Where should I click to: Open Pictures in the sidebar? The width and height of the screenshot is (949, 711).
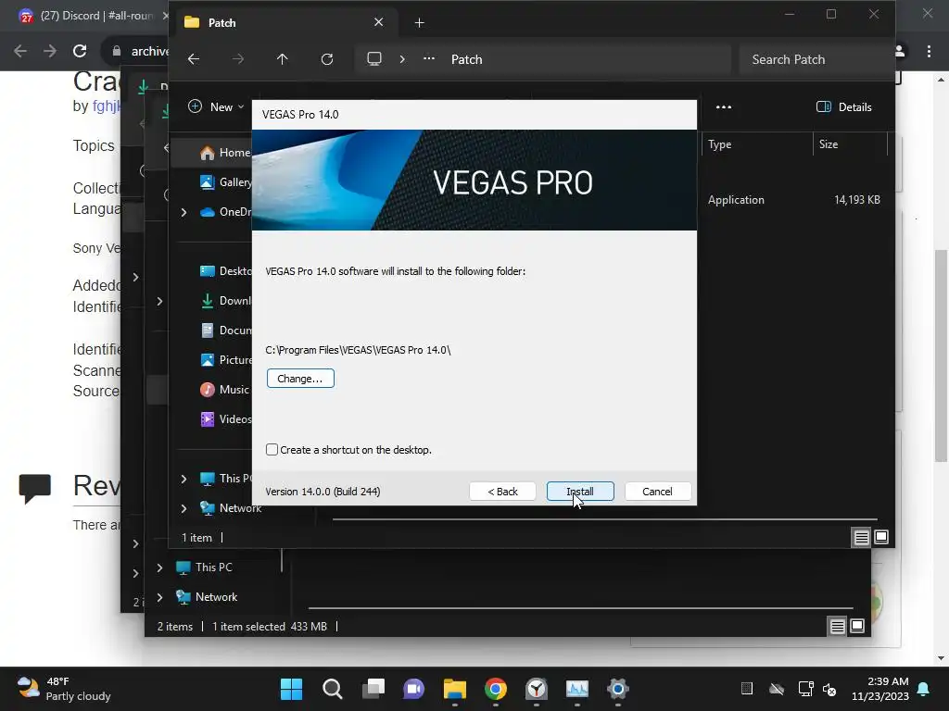point(226,360)
